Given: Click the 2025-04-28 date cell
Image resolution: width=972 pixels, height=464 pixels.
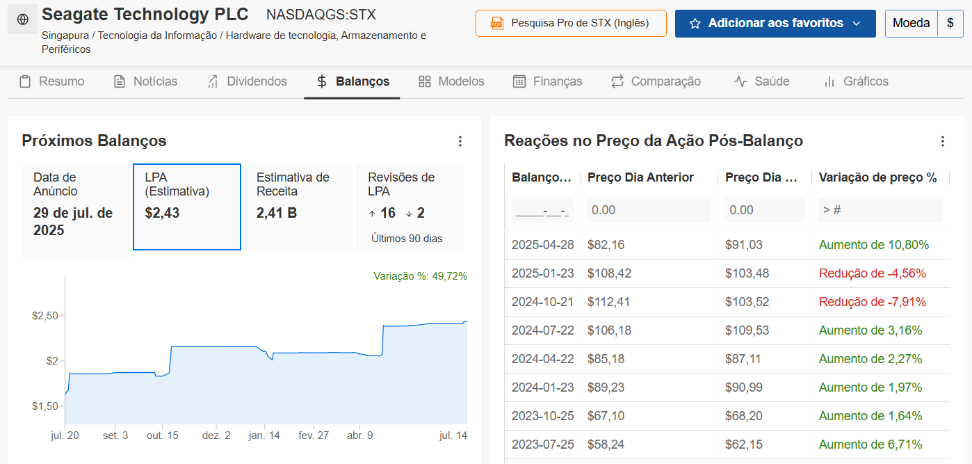Looking at the screenshot, I should point(543,245).
